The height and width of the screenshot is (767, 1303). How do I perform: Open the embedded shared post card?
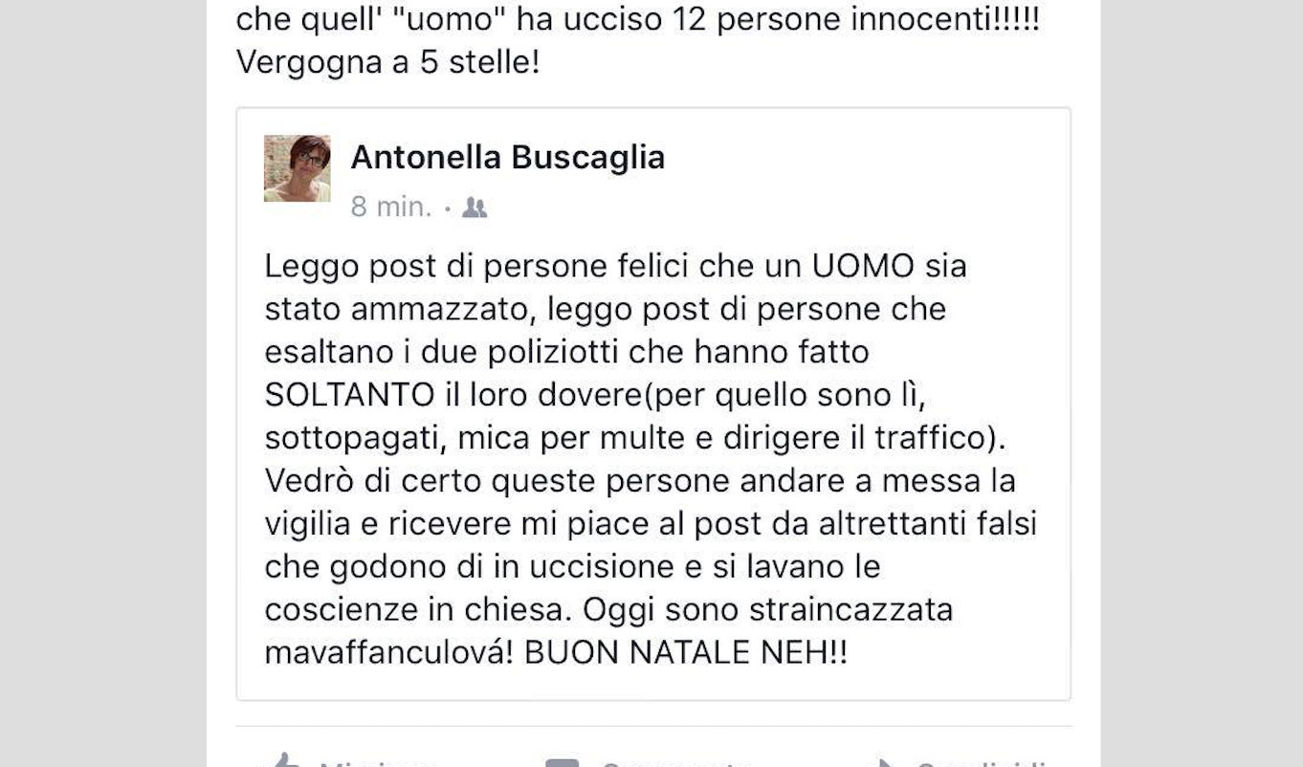coord(653,404)
